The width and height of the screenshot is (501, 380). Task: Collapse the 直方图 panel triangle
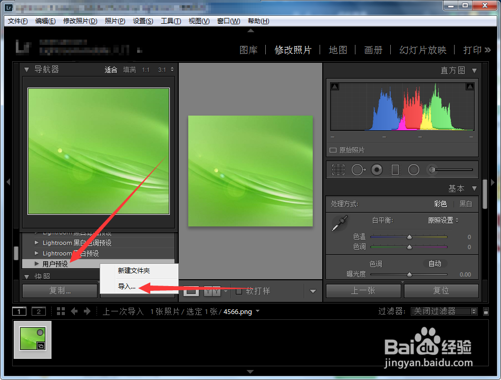[474, 70]
